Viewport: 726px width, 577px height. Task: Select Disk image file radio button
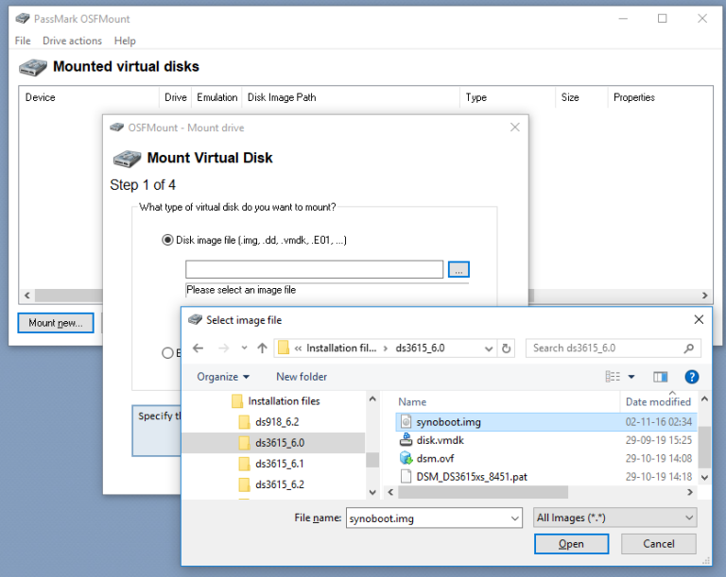(167, 240)
